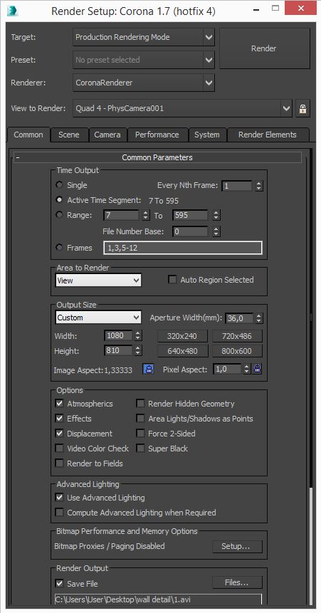Click the Files... button in Render Output
321x613 pixels.
tap(237, 582)
